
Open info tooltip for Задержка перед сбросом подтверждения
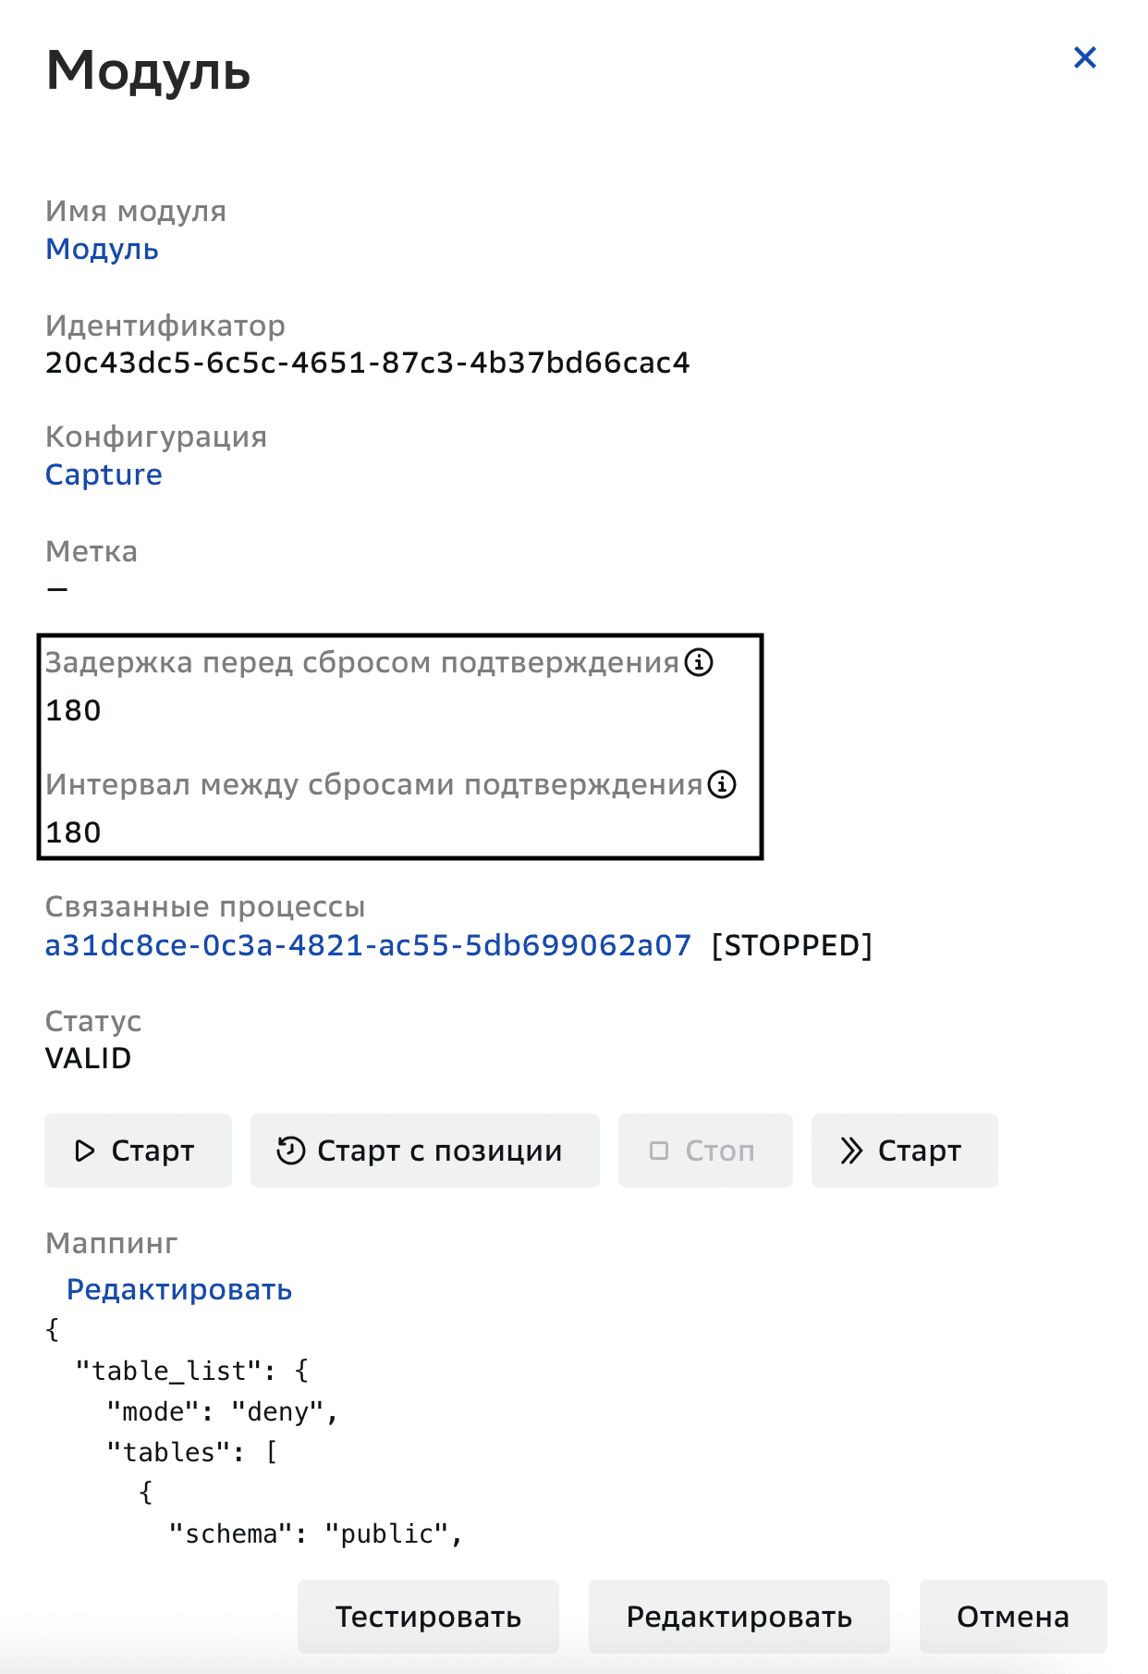tap(699, 662)
